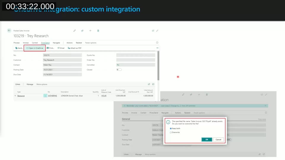Click the invoice page vertical scrollbar
285x160 pixels.
[x=158, y=66]
